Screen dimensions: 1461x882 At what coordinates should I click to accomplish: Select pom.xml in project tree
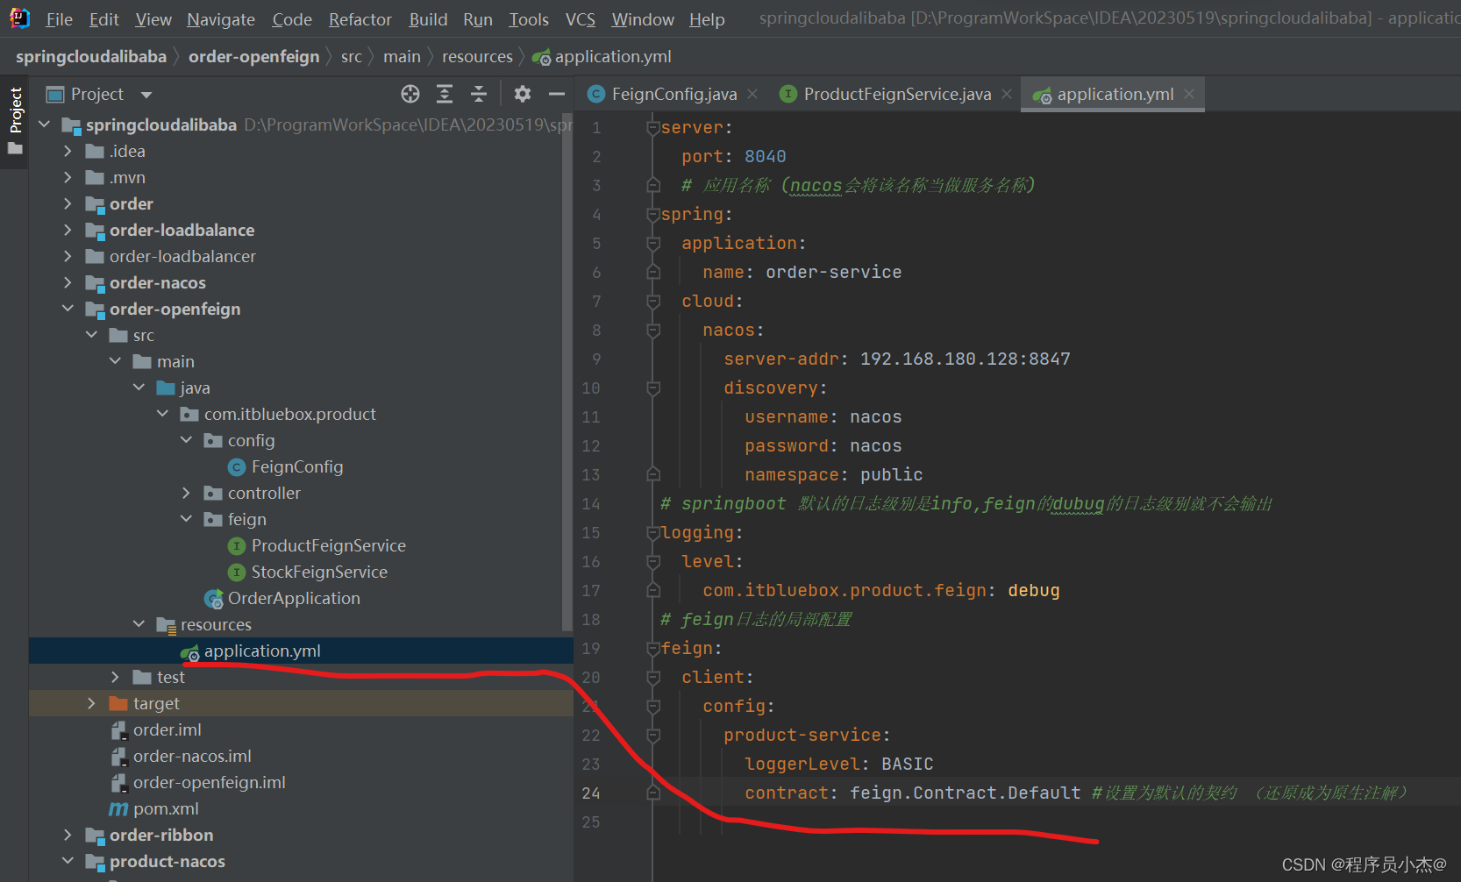pos(166,808)
